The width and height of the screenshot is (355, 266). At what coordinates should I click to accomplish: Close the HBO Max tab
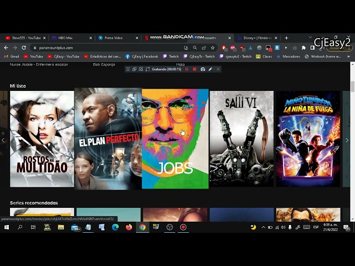click(90, 38)
